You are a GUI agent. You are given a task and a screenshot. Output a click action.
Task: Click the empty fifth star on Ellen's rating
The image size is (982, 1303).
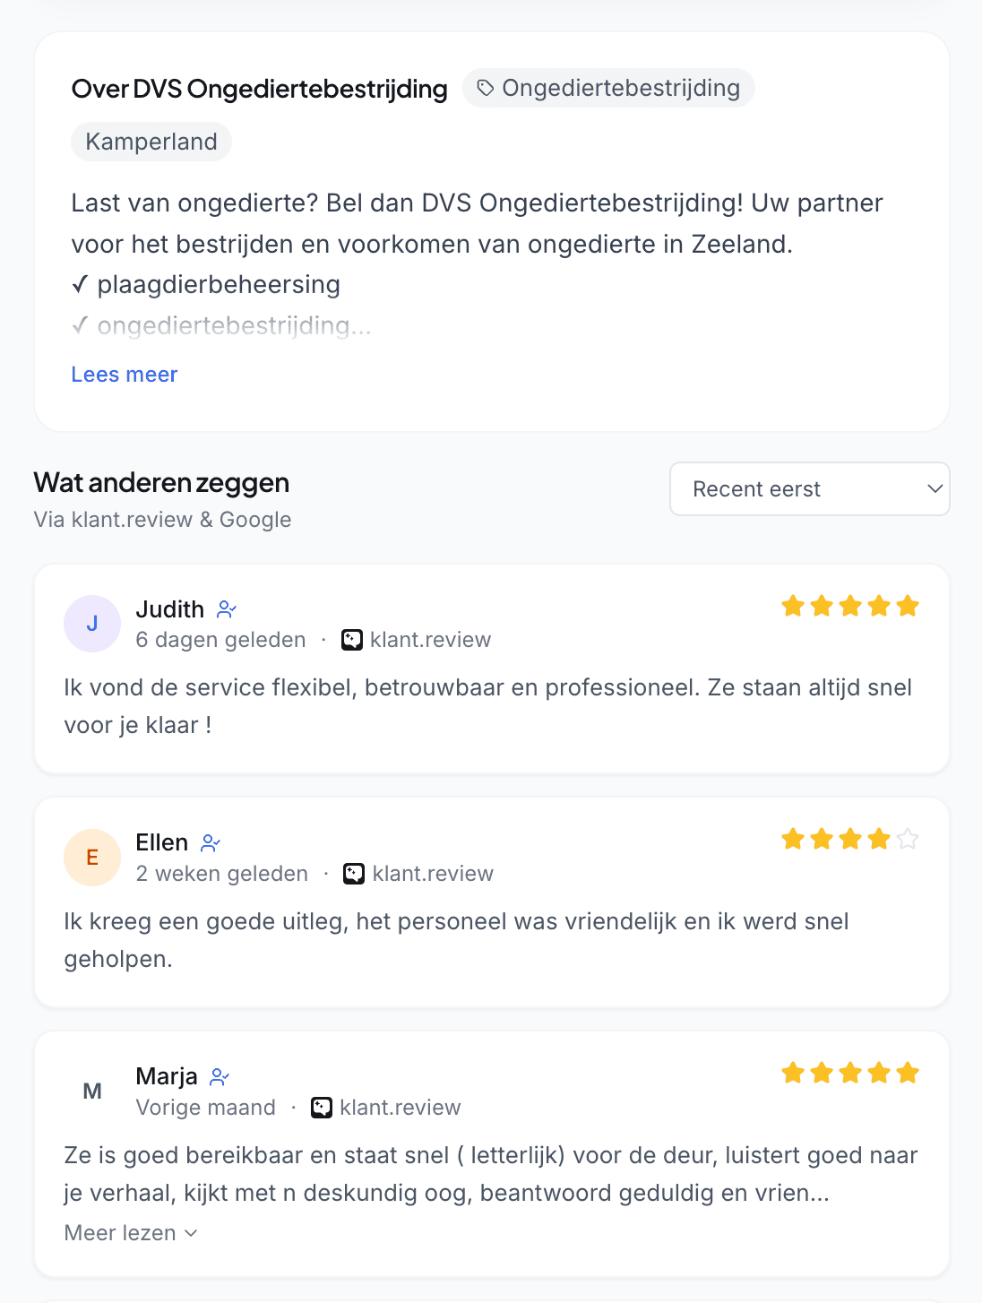(909, 839)
